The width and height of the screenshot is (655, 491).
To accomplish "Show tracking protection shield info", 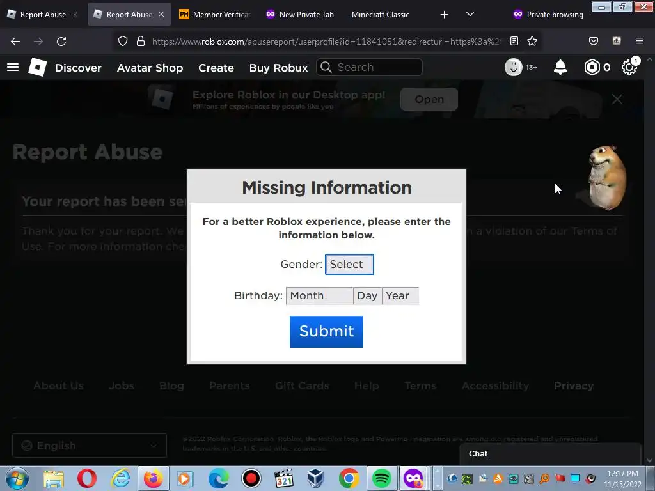I will click(122, 42).
